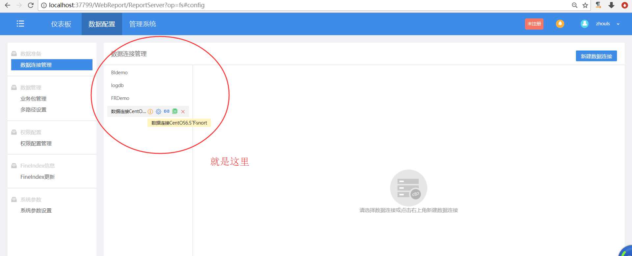This screenshot has height=256, width=632.
Task: Click the 权限配置 section header icon
Action: 14,132
